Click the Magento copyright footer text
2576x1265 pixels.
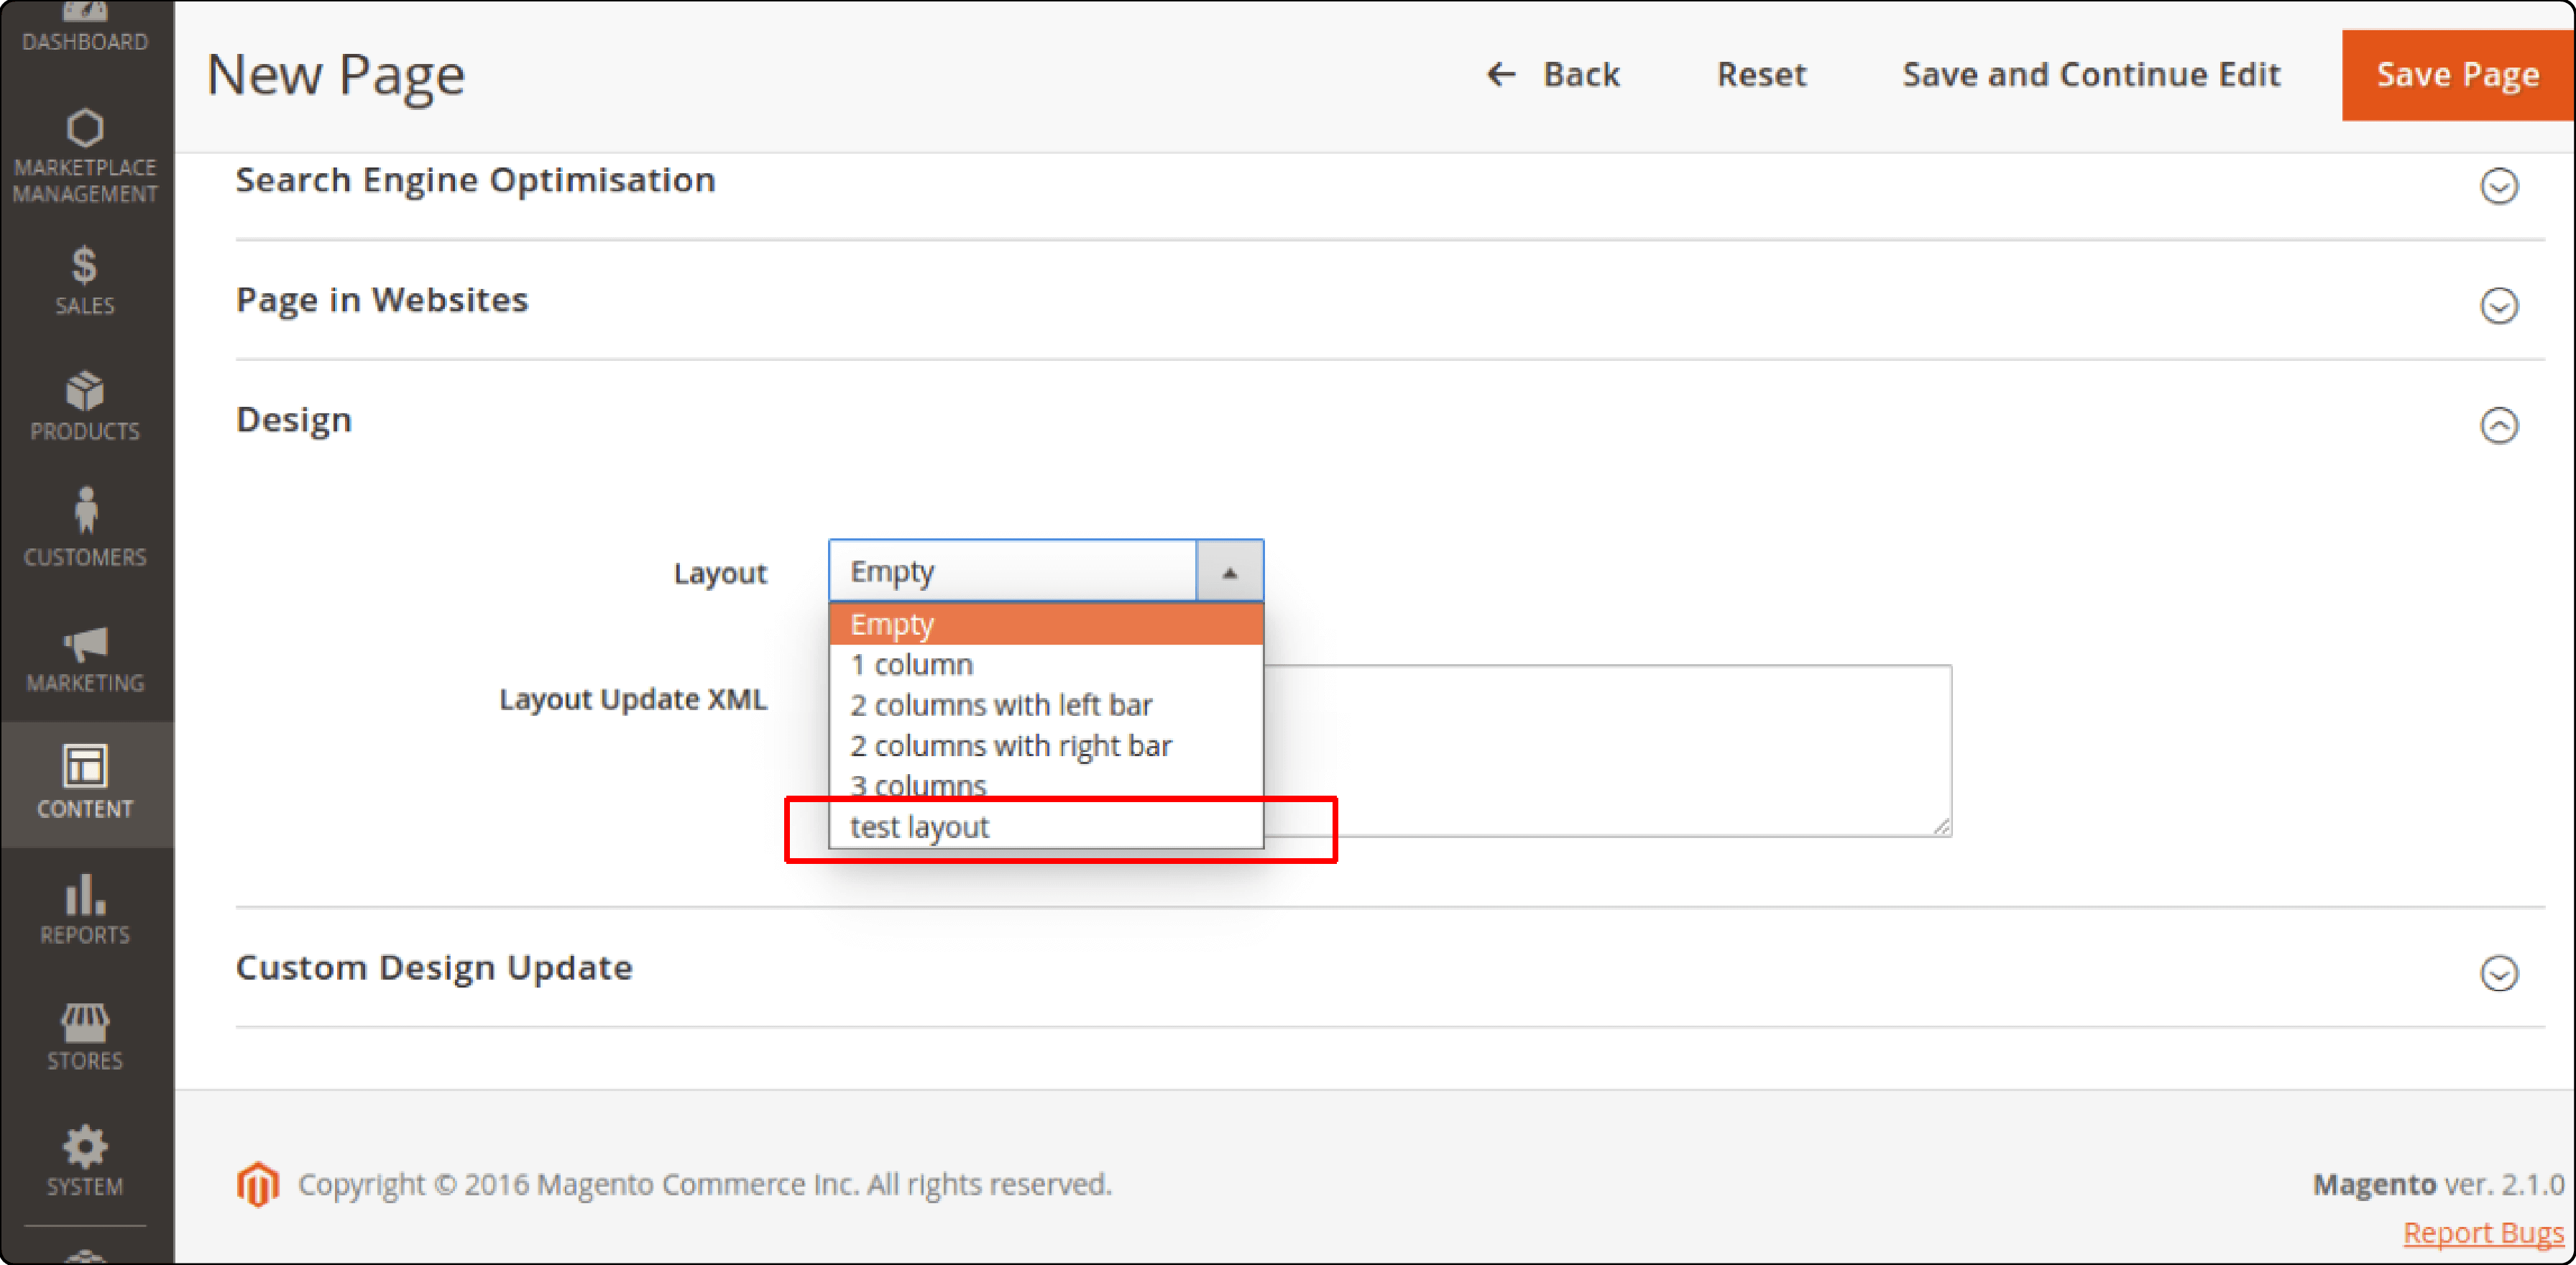pos(704,1184)
